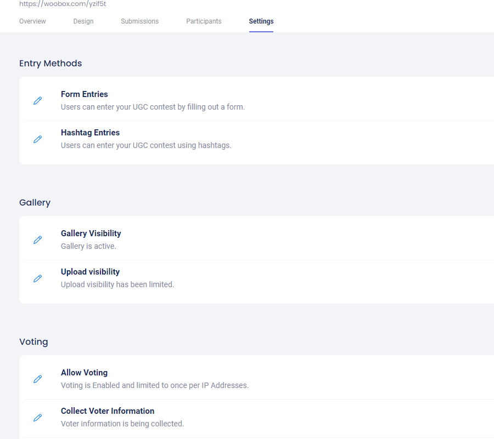Click the 'Upload visibility has been limited.' description

[x=117, y=284]
